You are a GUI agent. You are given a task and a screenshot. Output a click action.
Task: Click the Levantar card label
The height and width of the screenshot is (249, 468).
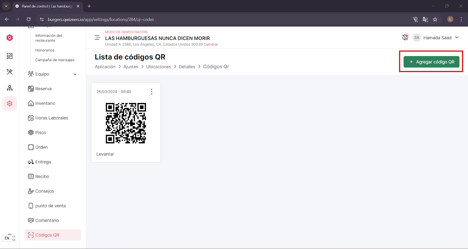coord(105,154)
